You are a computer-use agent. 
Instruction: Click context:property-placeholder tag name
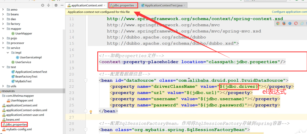coord(140,62)
